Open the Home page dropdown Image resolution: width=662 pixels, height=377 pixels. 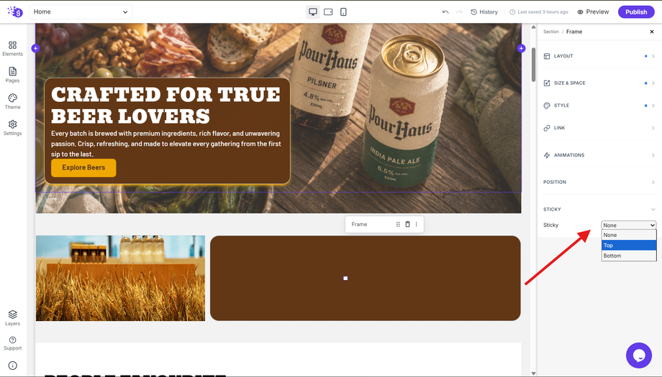click(x=81, y=11)
